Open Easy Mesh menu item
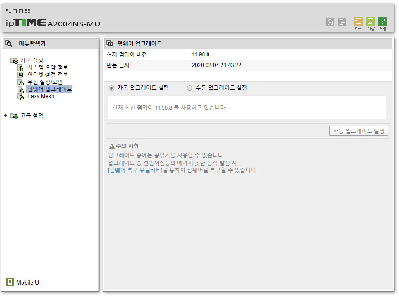This screenshot has width=399, height=296. 41,96
